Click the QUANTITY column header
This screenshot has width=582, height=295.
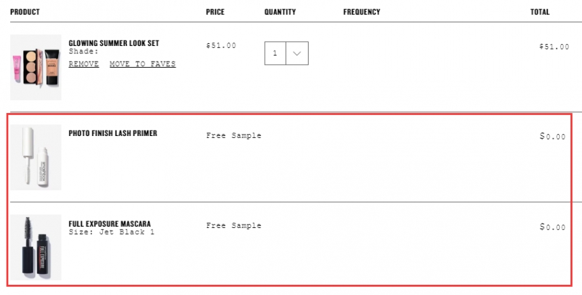pos(280,12)
